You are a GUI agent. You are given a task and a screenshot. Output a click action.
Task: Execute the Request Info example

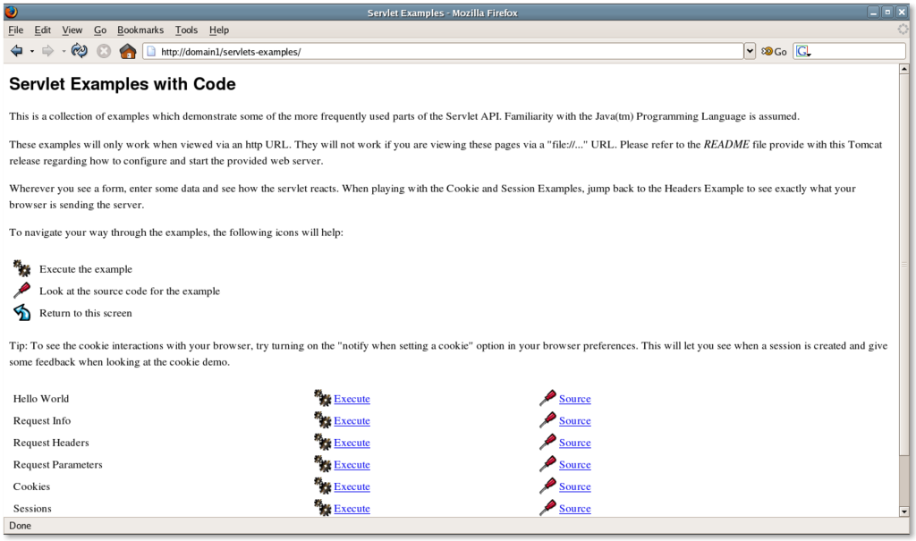pyautogui.click(x=352, y=421)
